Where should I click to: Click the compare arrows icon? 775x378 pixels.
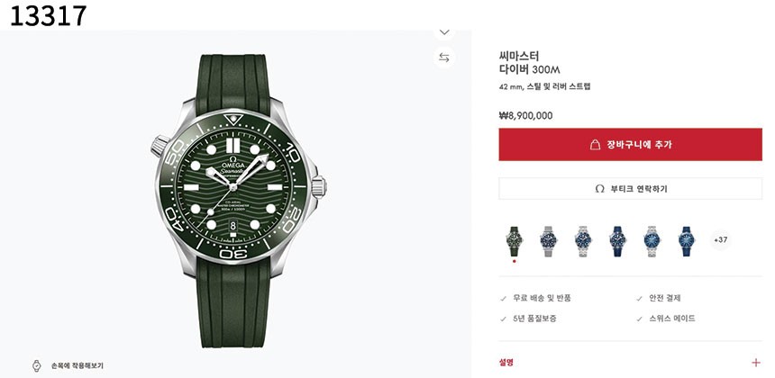coord(444,58)
